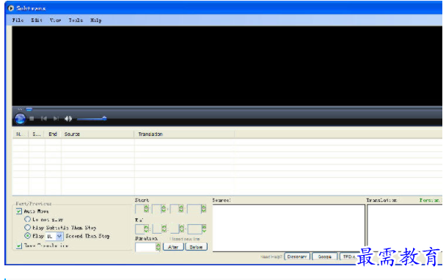446x280 pixels.
Task: Select Play Subtitle Then Stop option
Action: click(x=27, y=227)
